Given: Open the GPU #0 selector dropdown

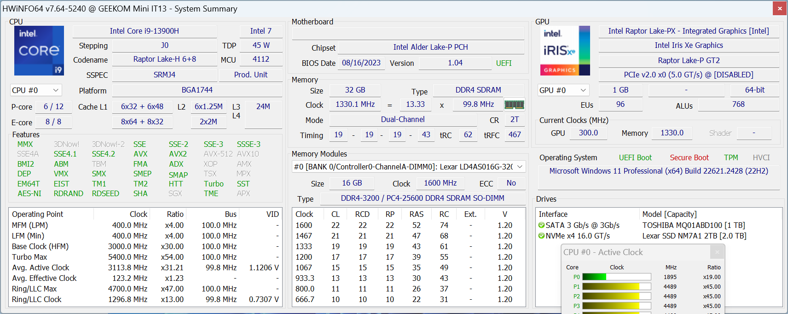Looking at the screenshot, I should point(563,90).
